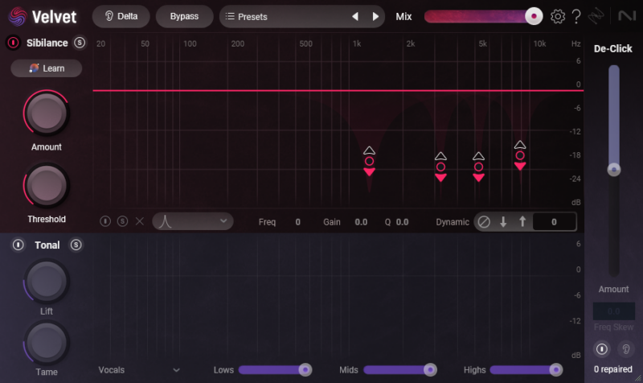Screen dimensions: 643x383
Task: Open the Presets menu
Action: [247, 17]
